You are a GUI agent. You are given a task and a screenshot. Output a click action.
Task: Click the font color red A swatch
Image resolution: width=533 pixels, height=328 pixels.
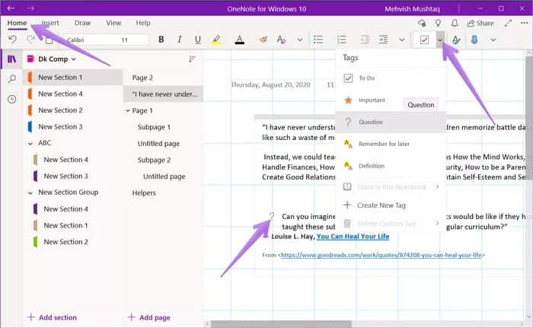point(239,40)
